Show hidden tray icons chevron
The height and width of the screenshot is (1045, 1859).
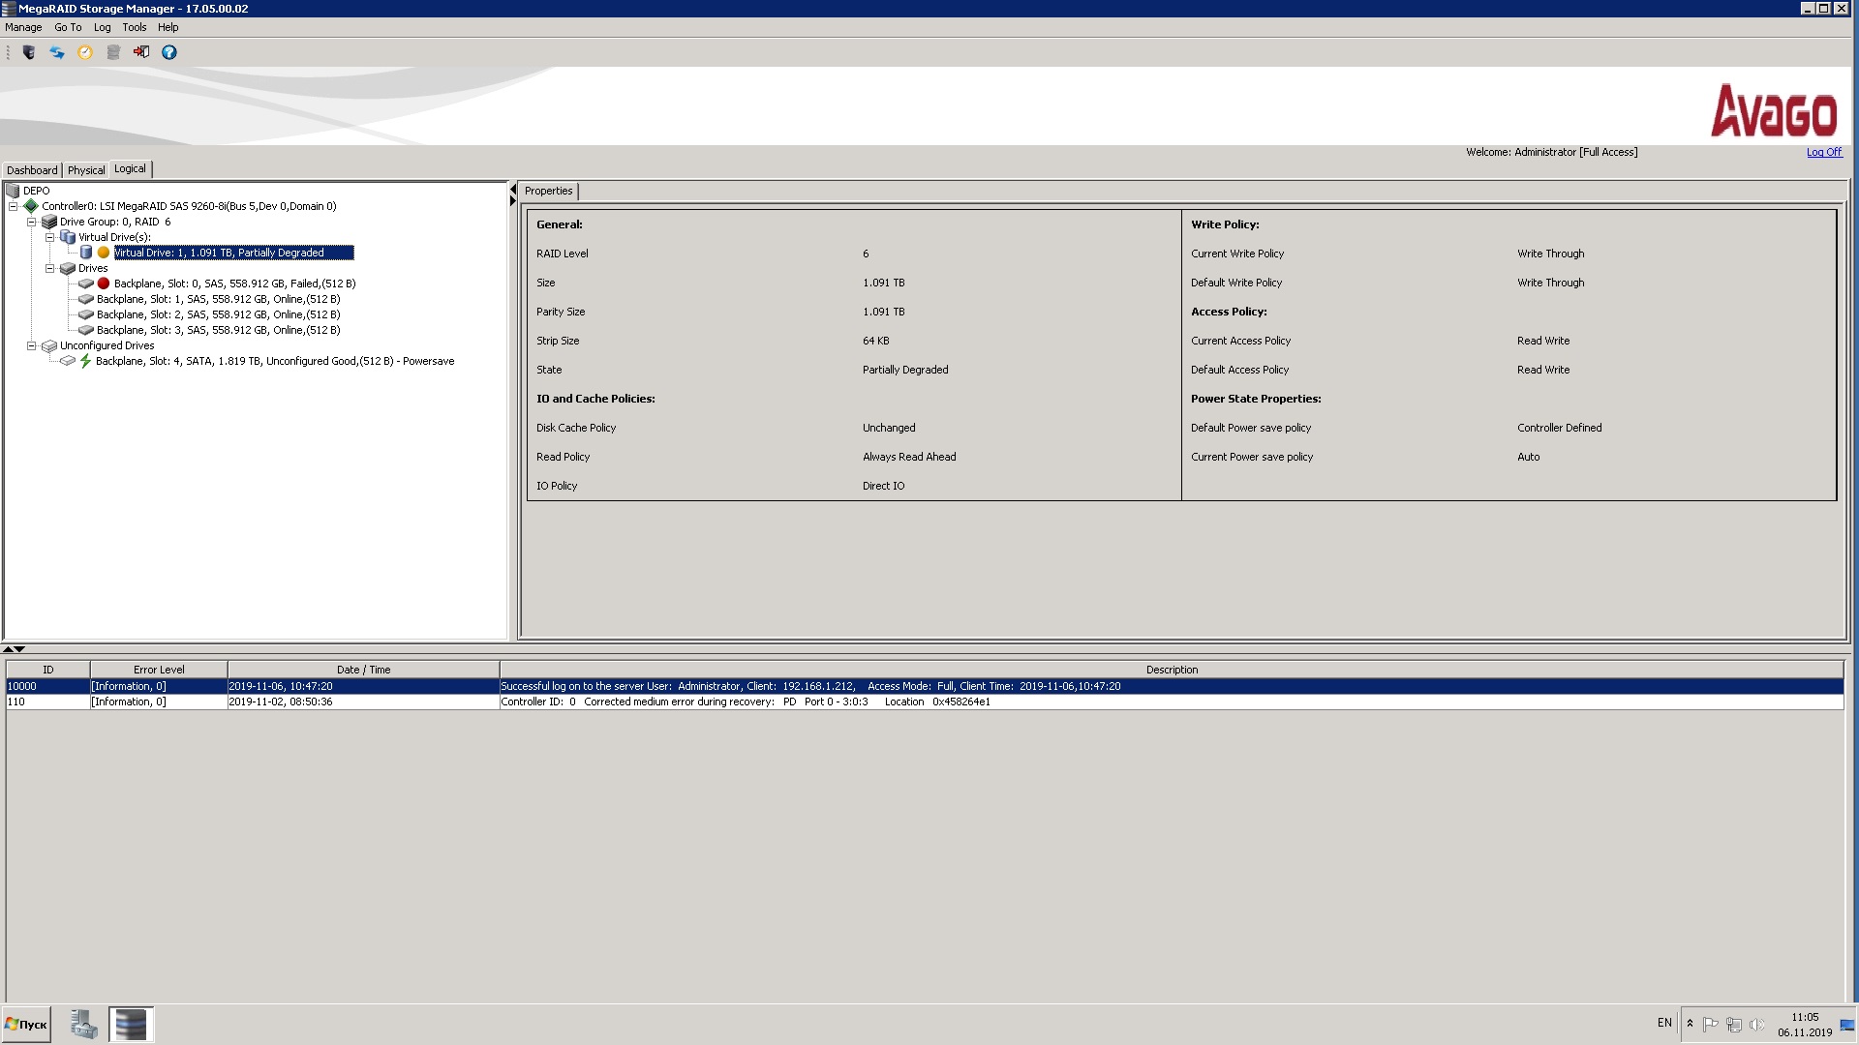[x=1690, y=1024]
